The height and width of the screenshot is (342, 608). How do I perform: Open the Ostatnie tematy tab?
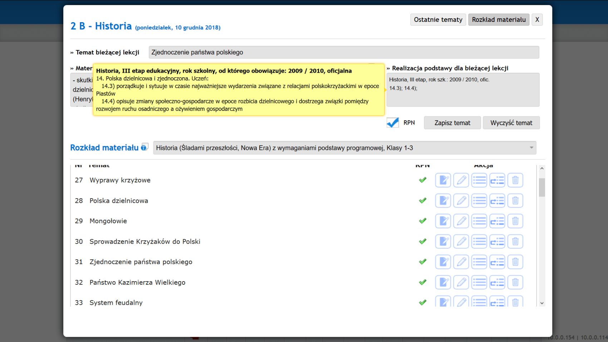click(438, 20)
